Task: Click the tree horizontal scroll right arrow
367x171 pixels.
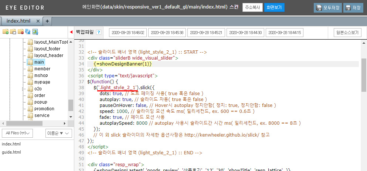Action: (65, 123)
